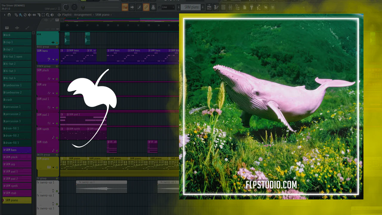This screenshot has height=215, width=382.
Task: Expand the SRM arp track arrow
Action: click(x=53, y=93)
